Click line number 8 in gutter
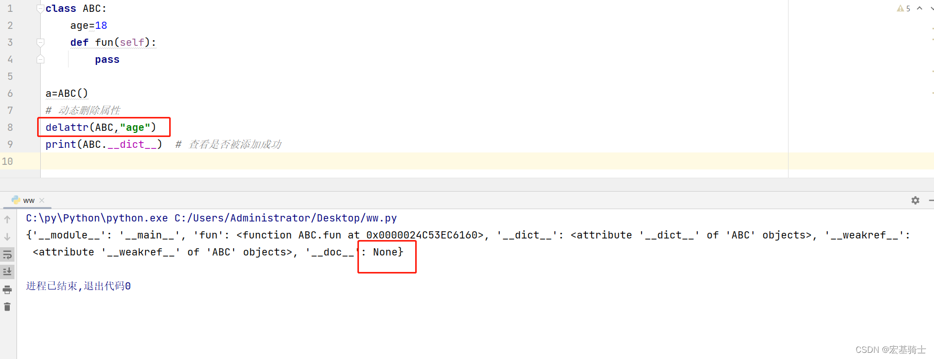The height and width of the screenshot is (359, 934). (x=10, y=127)
